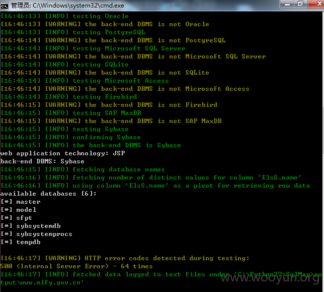Select 'fetched data logged to text files' line
324x292 pixels.
(x=161, y=274)
